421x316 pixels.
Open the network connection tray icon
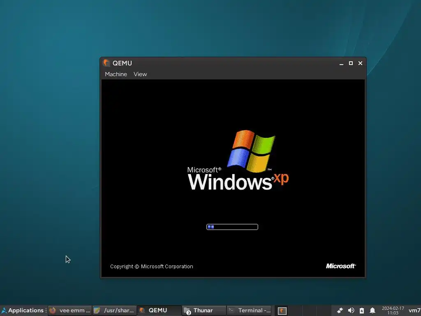[340, 311]
